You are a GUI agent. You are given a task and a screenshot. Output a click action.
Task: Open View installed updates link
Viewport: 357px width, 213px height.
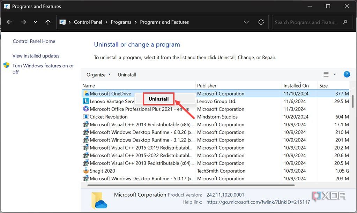point(36,56)
